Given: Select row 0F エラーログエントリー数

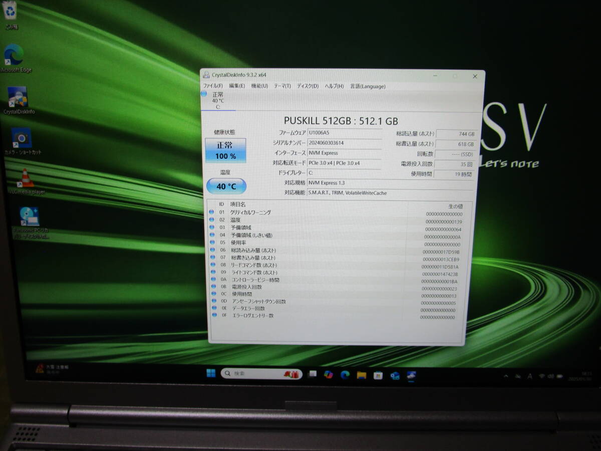Looking at the screenshot, I should click(339, 316).
